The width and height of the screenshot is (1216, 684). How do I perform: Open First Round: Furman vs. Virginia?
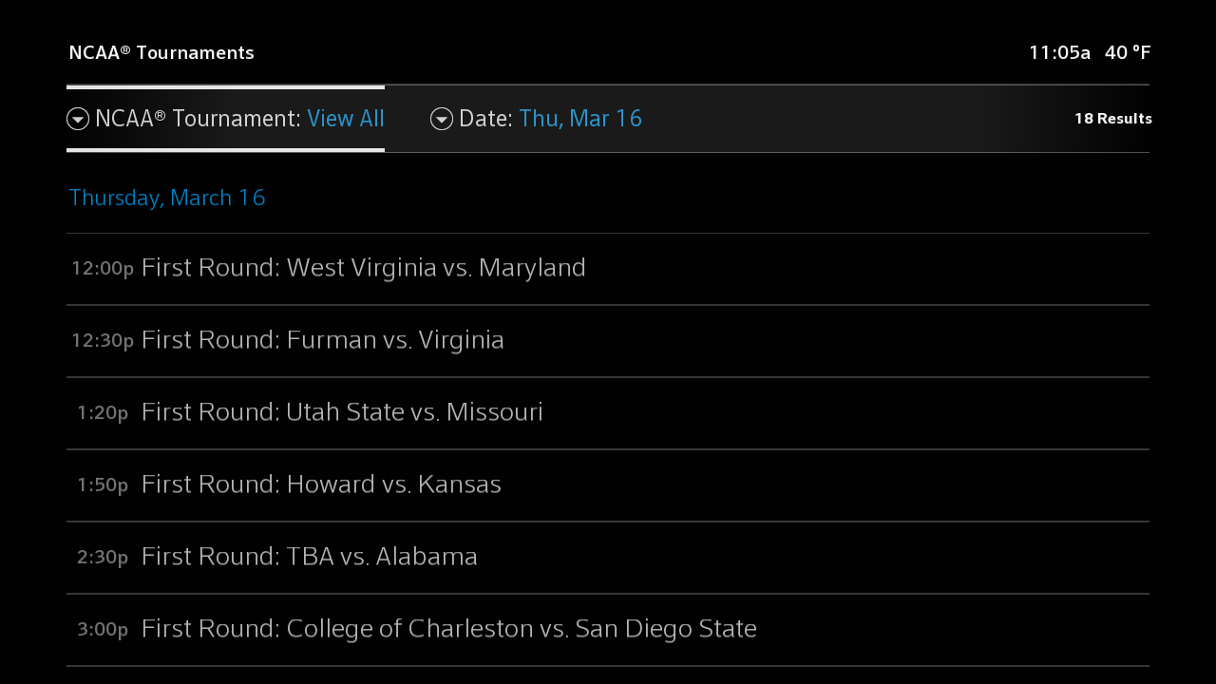pos(323,340)
